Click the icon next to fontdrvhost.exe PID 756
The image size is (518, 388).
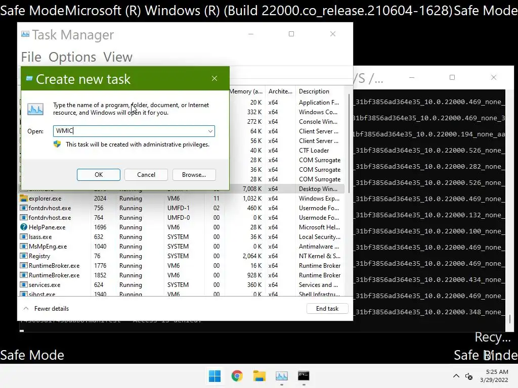pos(23,208)
